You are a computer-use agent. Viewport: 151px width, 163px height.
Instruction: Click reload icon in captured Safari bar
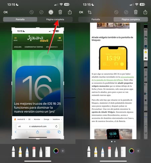pos(56,126)
